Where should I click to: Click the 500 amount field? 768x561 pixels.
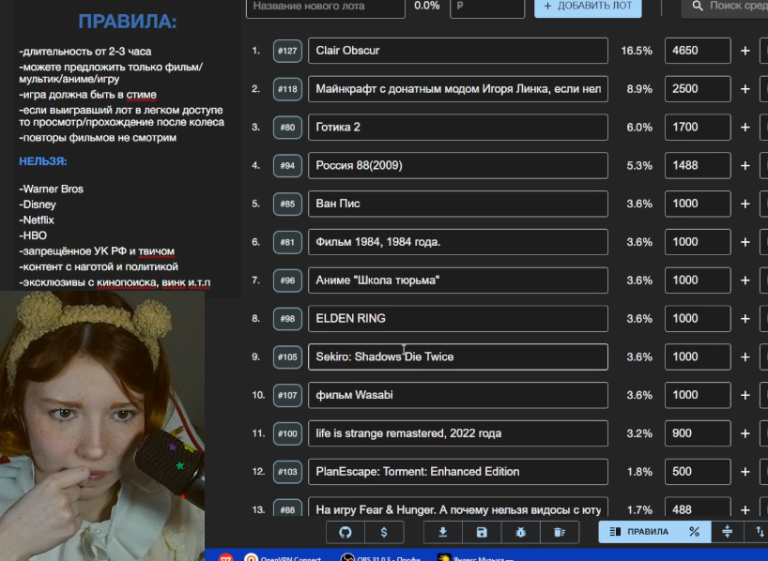[698, 472]
